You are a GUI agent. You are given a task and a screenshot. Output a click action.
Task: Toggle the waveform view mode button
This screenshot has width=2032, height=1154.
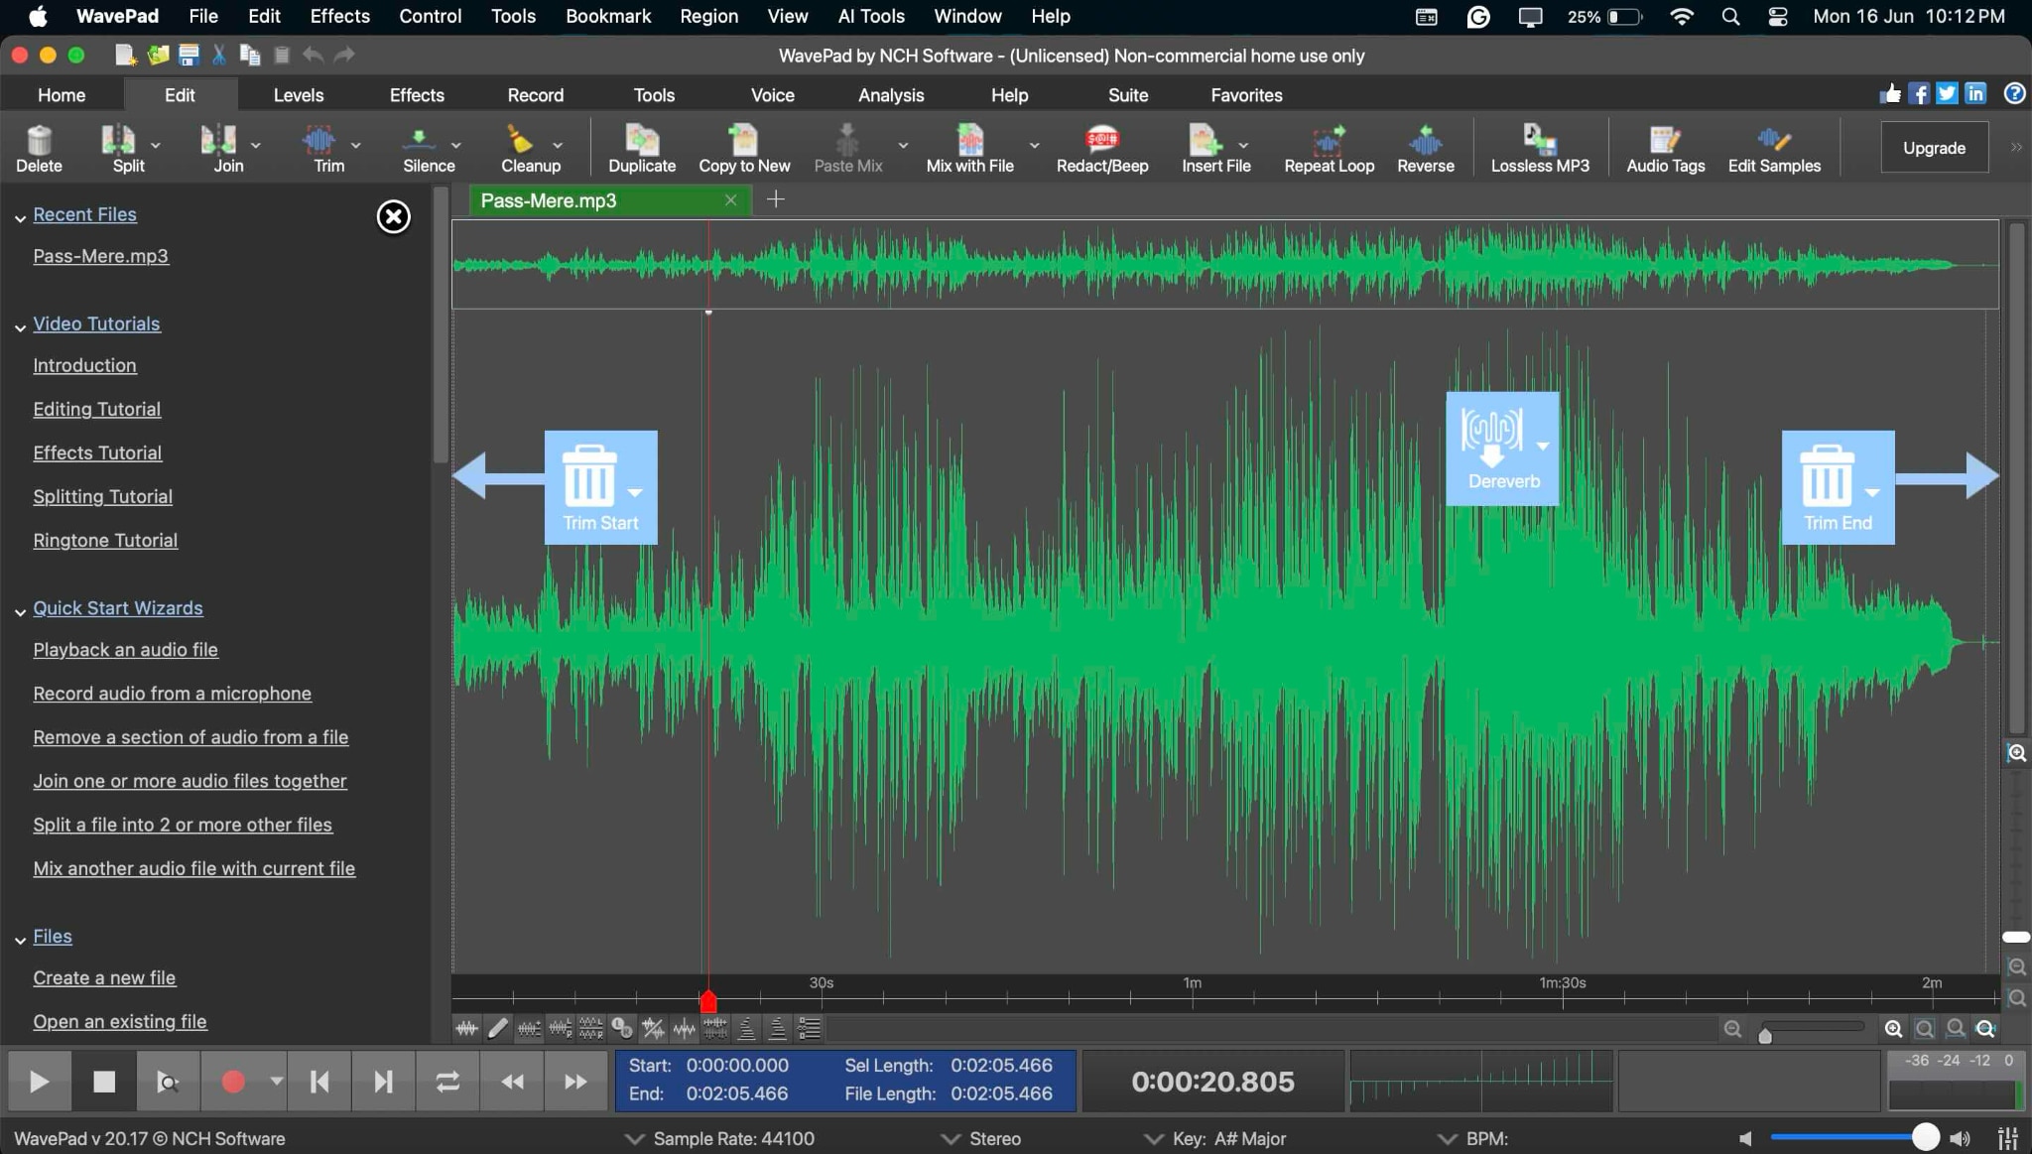pyautogui.click(x=466, y=1029)
